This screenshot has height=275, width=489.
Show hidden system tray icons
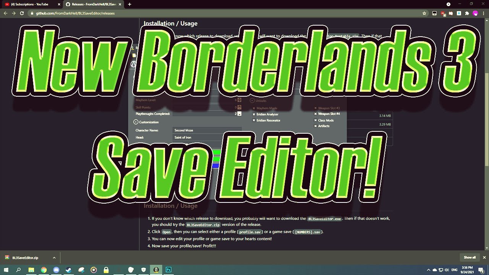(428, 270)
